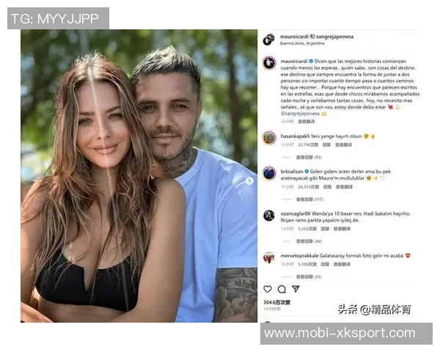The width and height of the screenshot is (440, 352).
Task: Expand the 55 replies under mervetoprakkale's comment
Action: [309, 276]
